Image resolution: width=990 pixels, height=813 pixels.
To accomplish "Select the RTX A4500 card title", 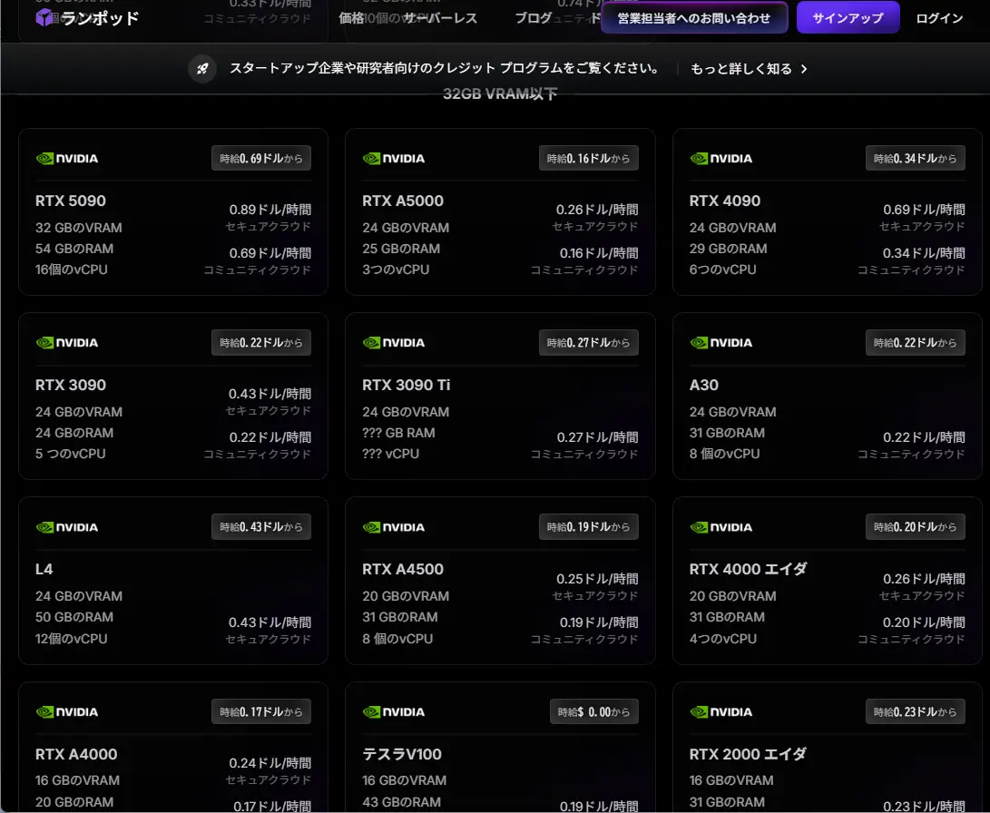I will 403,569.
